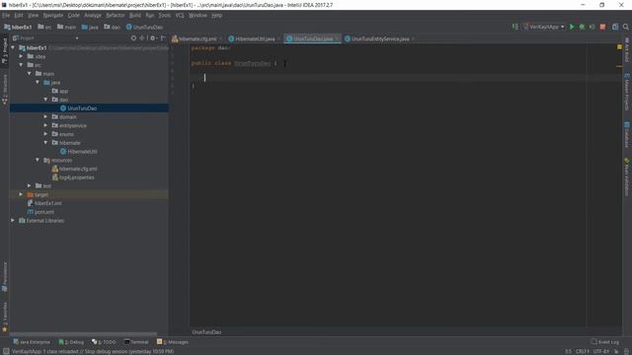Run the VeriKayitApp configuration with green play button

(572, 27)
